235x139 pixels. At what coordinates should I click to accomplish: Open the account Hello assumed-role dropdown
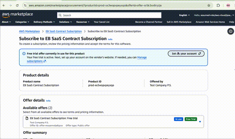pyautogui.click(x=214, y=15)
